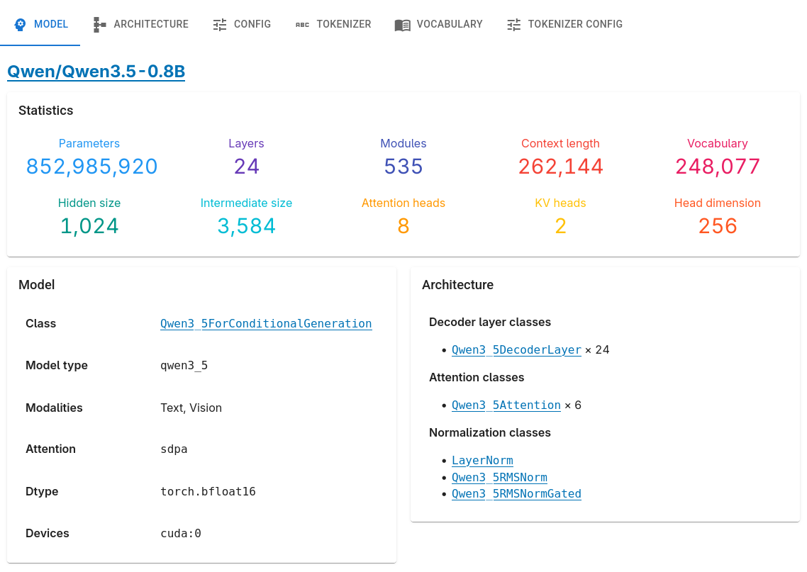807x572 pixels.
Task: Click the Config tab sliders icon
Action: point(220,24)
